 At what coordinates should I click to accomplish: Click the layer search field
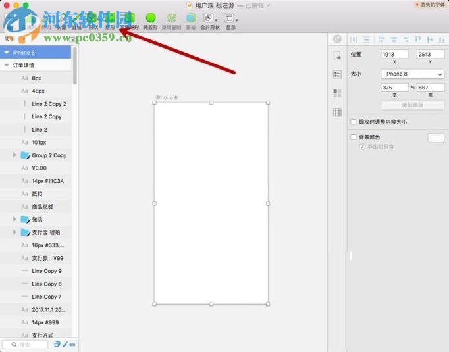click(25, 345)
